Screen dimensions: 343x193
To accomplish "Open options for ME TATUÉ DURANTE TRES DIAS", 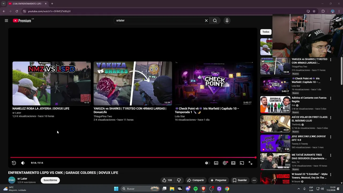I will pyautogui.click(x=330, y=155).
